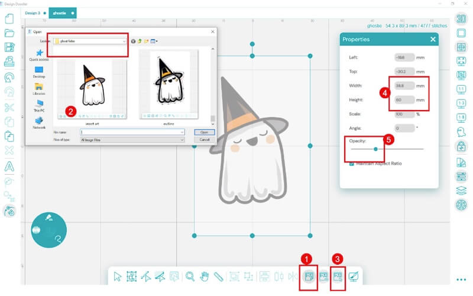Toggle the grid display icon

461,47
